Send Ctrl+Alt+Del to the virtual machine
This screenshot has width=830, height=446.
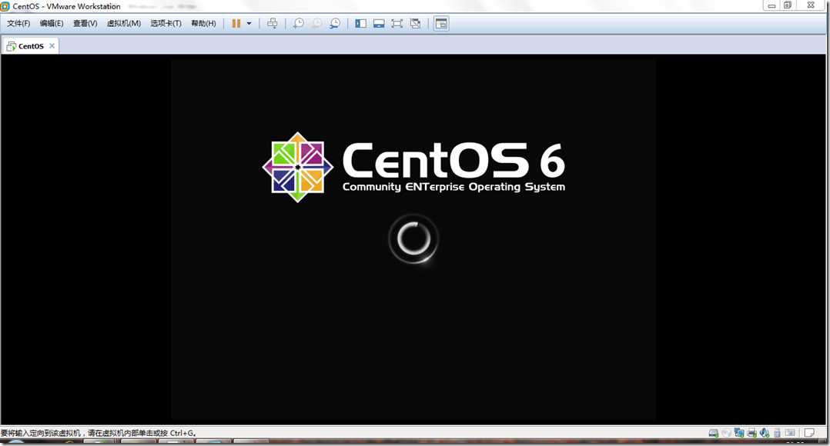pos(272,23)
